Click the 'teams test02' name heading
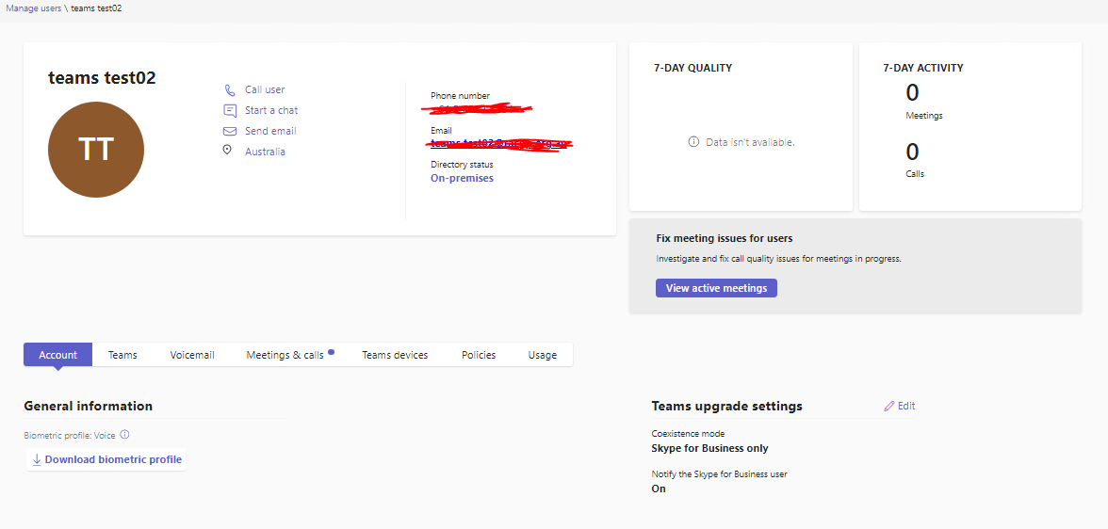Image resolution: width=1108 pixels, height=529 pixels. click(x=102, y=78)
